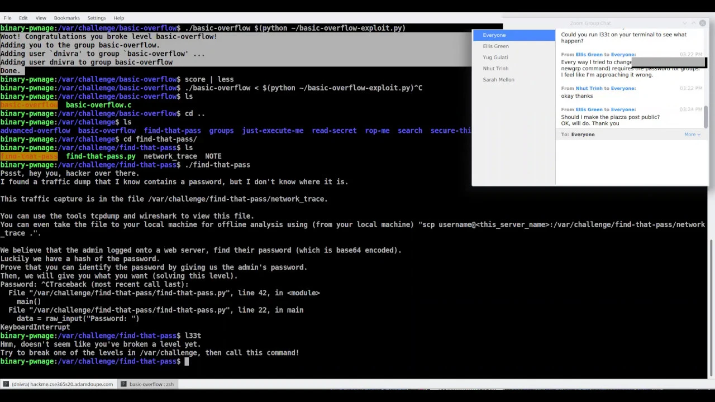Click the terminal window vertical scrollbar
Screen dimensions: 715x402
(x=712, y=307)
